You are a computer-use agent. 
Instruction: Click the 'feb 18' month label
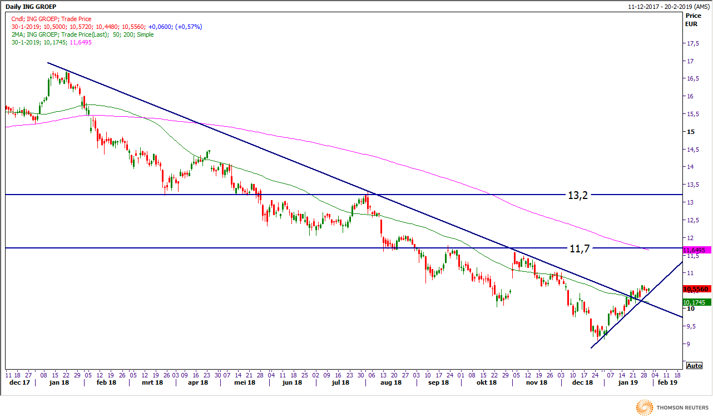click(106, 382)
